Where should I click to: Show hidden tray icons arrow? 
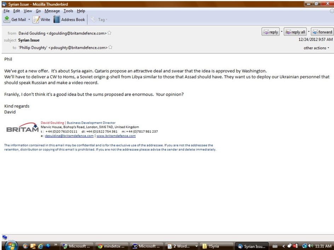click(283, 246)
